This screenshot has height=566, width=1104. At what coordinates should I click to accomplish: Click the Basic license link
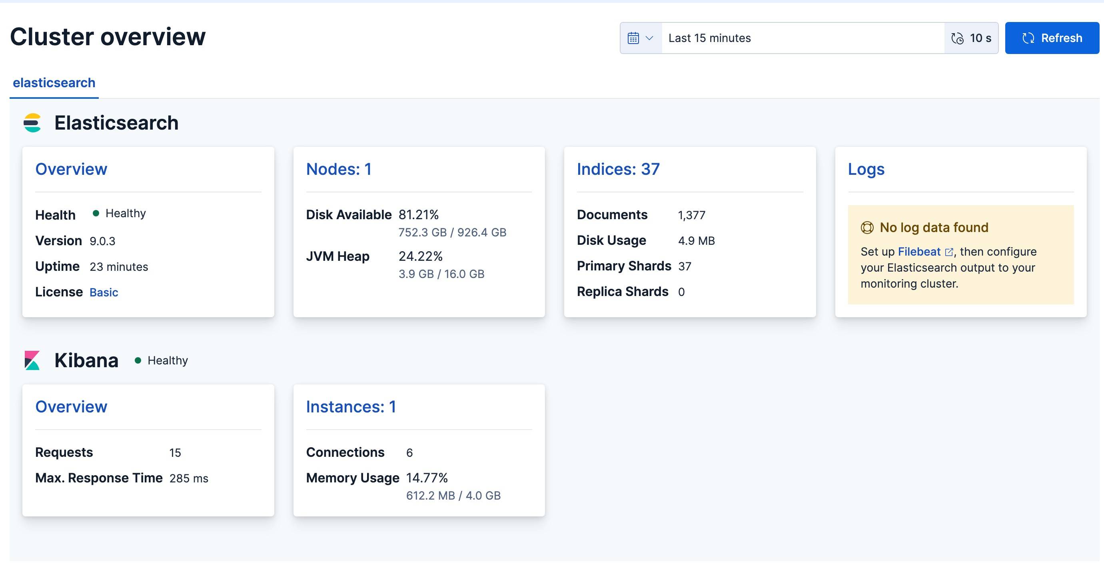coord(104,292)
